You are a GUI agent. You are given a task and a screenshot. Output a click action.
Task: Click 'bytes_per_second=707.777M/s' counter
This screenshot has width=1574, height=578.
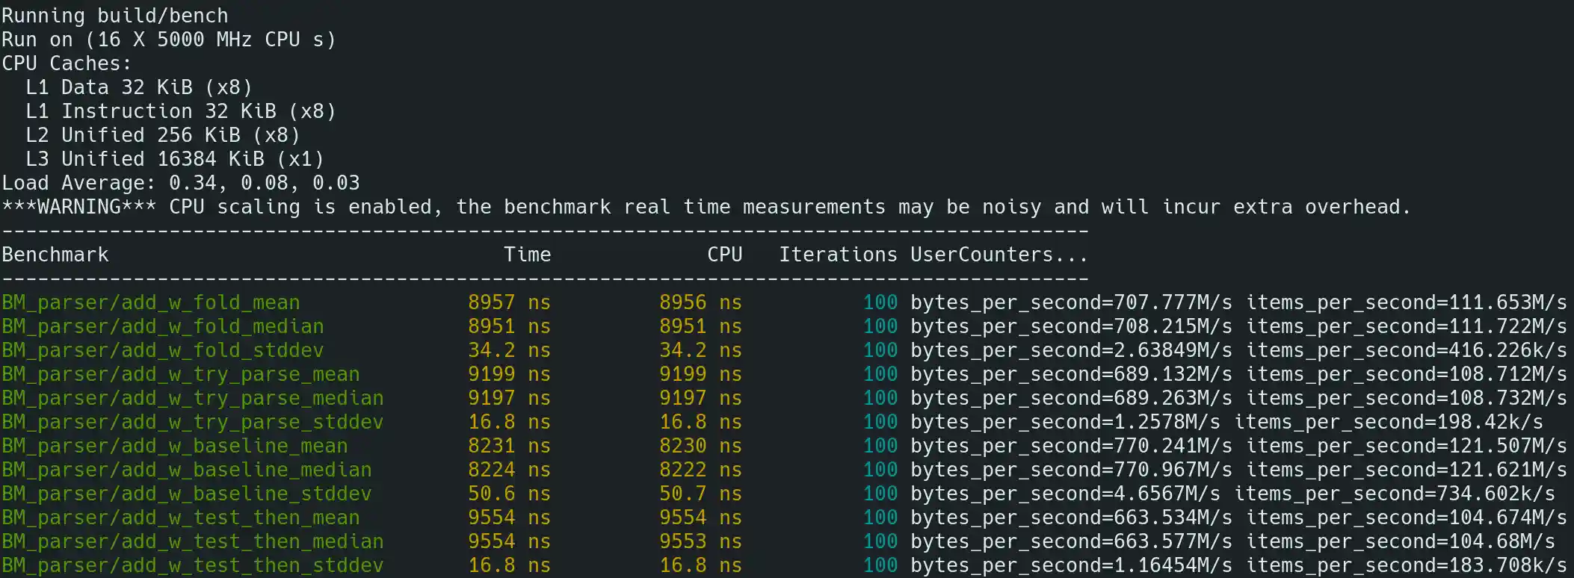click(x=1071, y=302)
